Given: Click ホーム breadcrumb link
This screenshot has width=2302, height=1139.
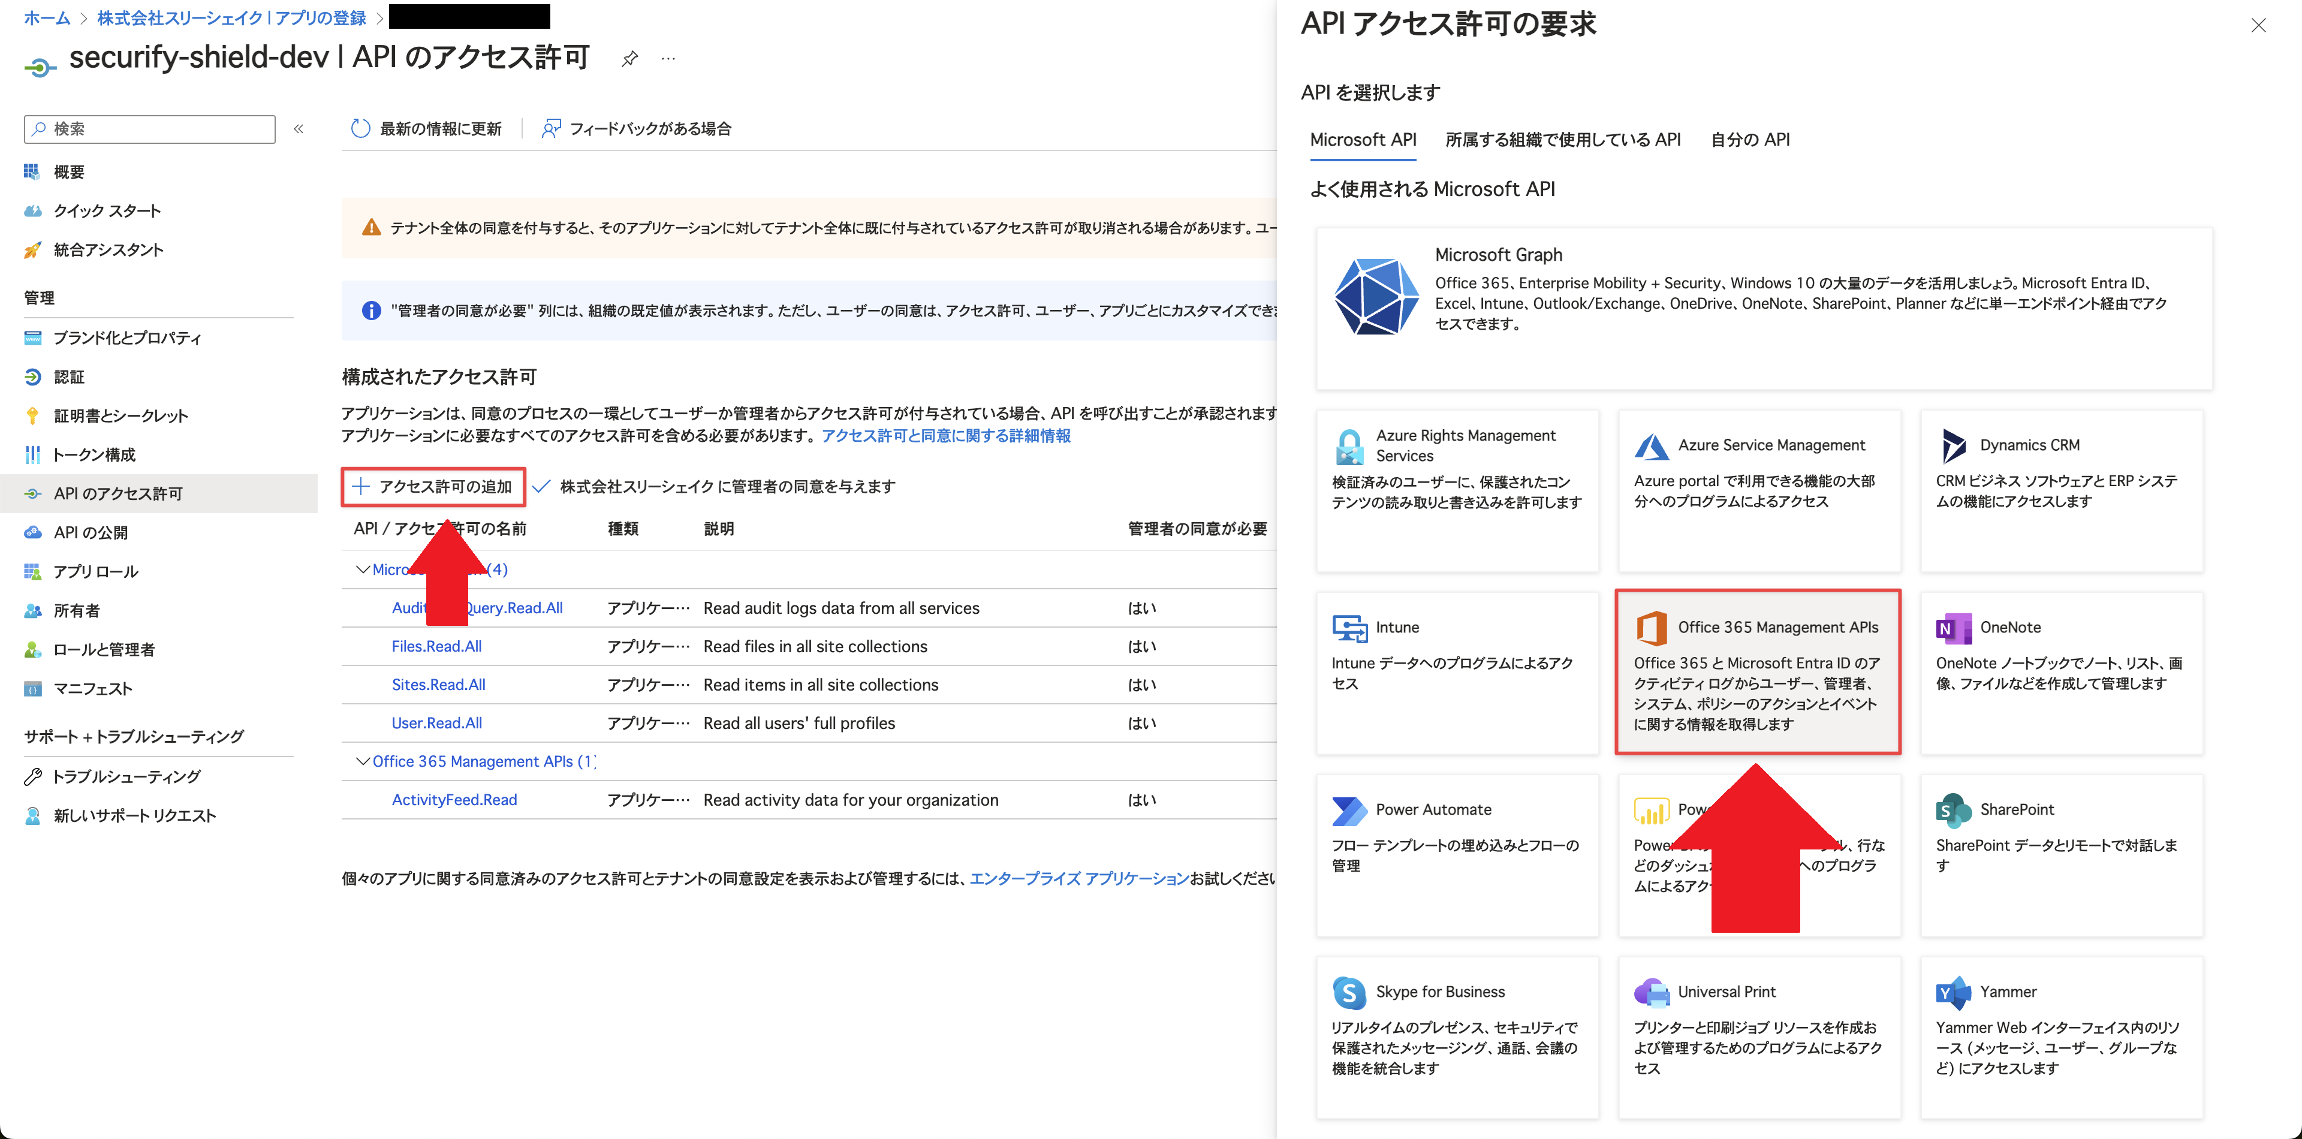Looking at the screenshot, I should [x=47, y=18].
